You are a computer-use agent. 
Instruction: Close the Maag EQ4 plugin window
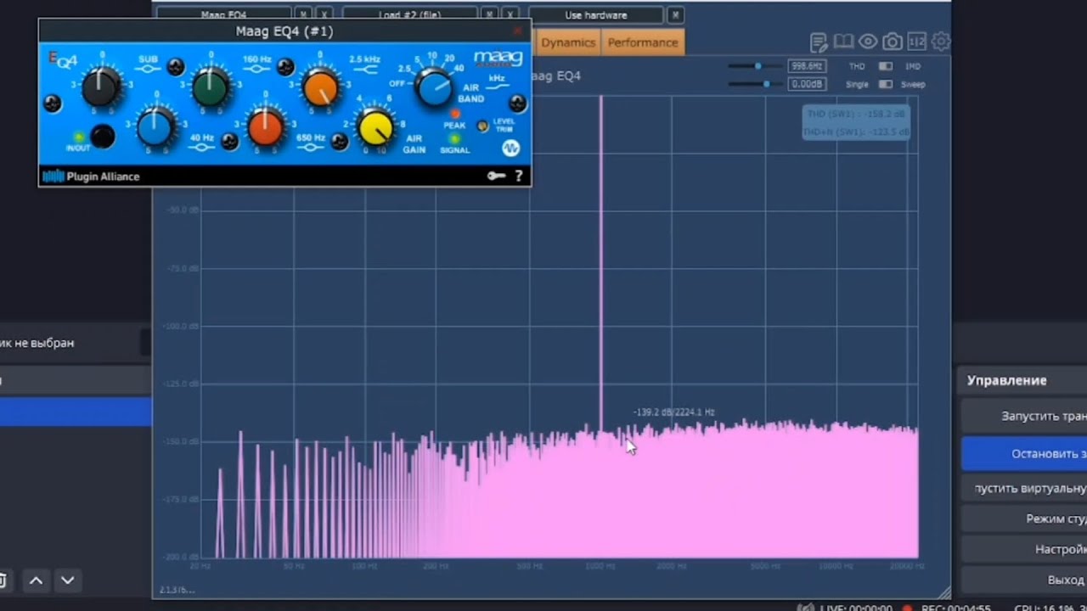[x=517, y=31]
